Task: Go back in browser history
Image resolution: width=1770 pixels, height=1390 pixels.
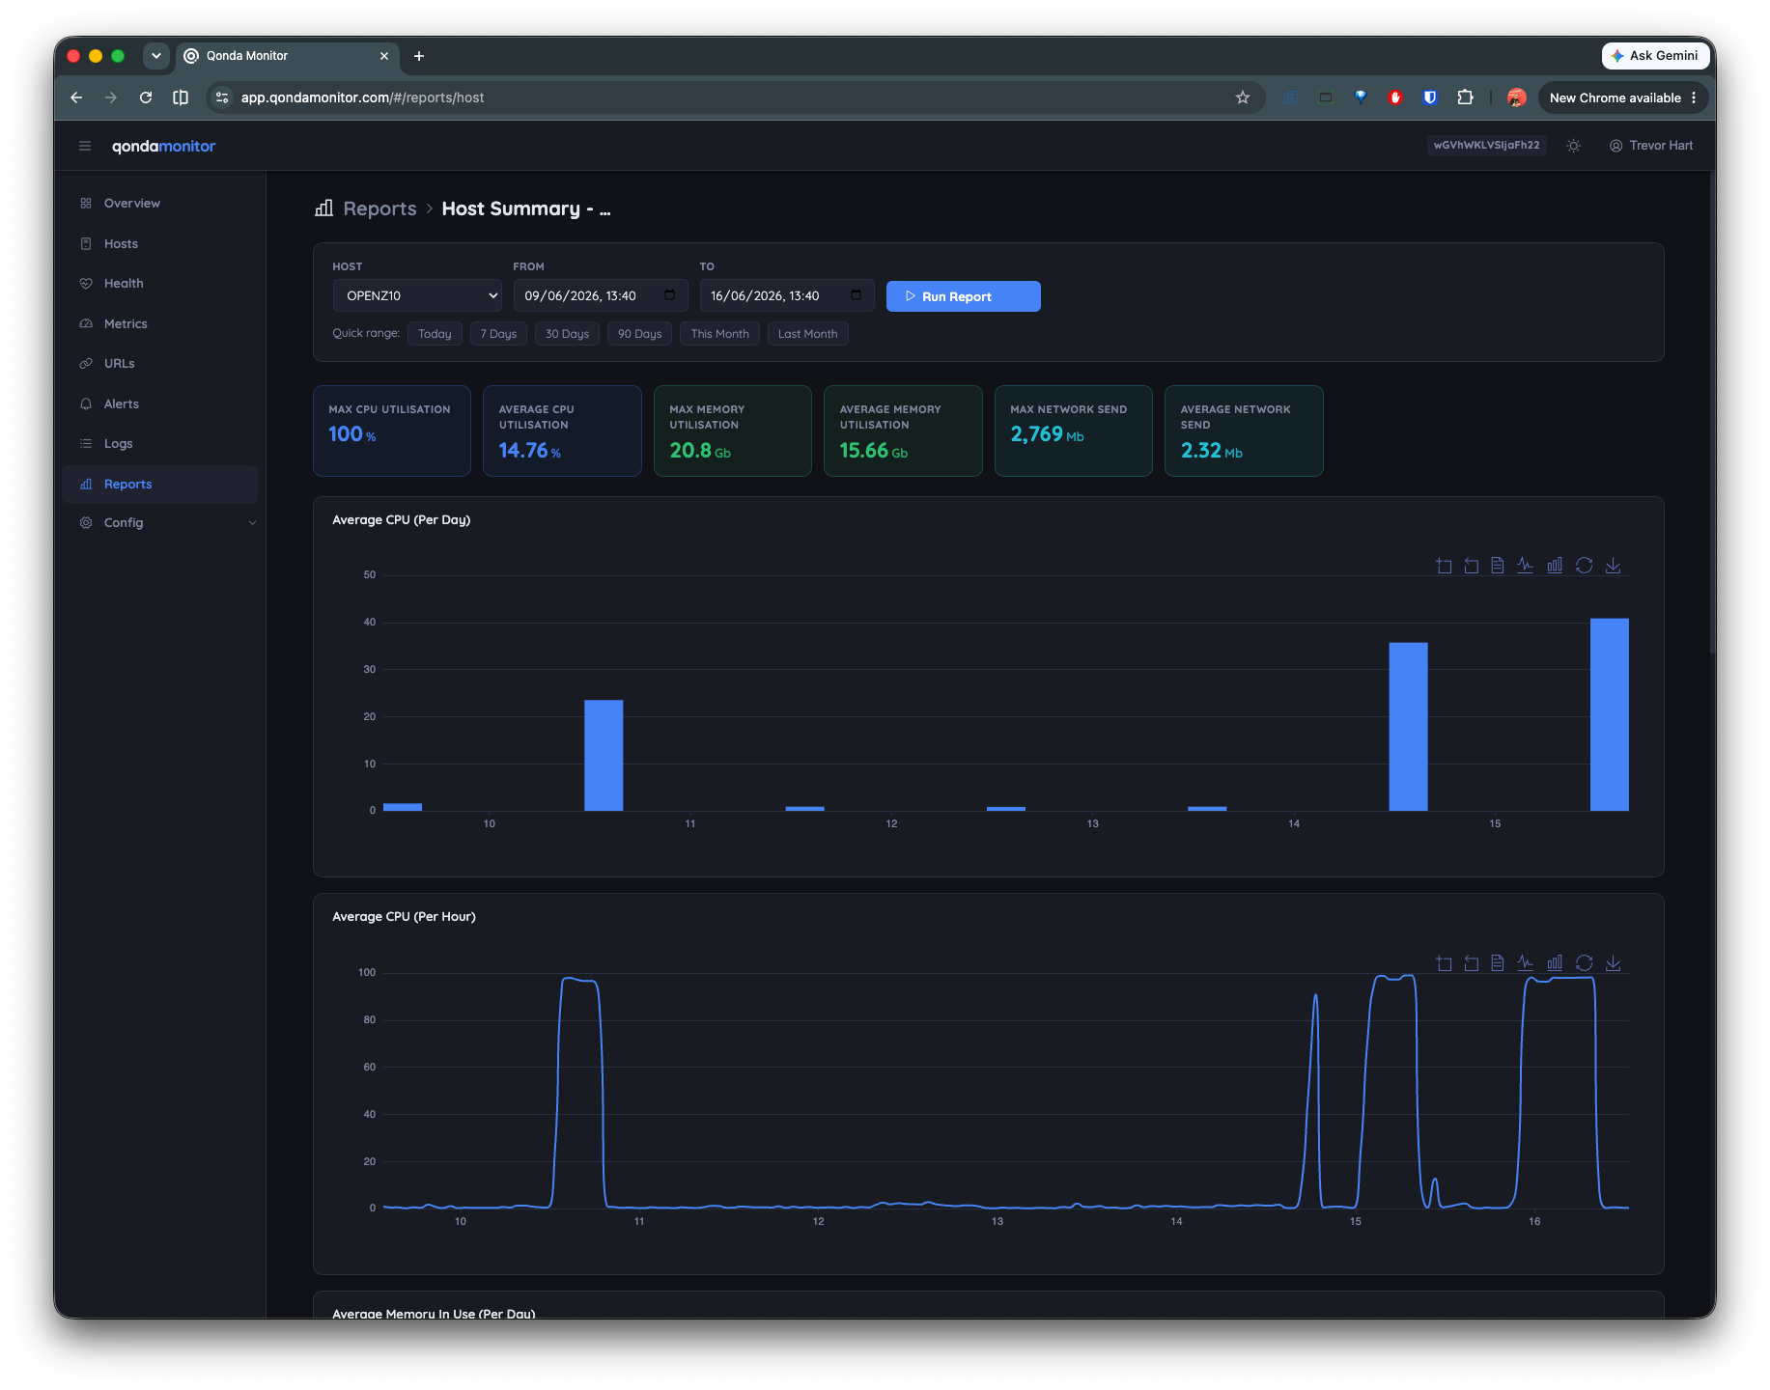Action: pos(76,97)
